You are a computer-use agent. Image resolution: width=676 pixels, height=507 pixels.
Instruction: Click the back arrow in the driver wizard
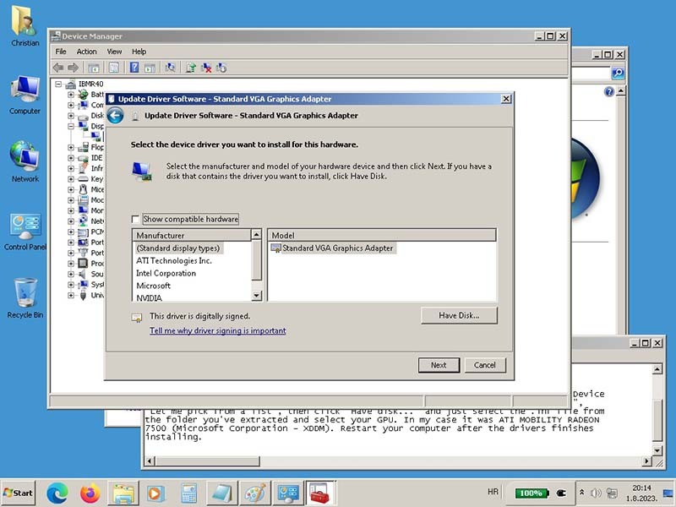point(115,116)
